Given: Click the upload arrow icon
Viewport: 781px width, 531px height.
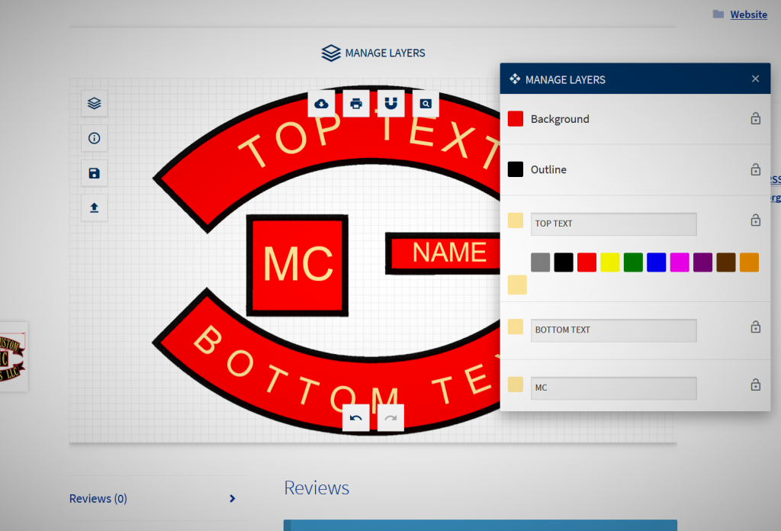Looking at the screenshot, I should coord(95,208).
